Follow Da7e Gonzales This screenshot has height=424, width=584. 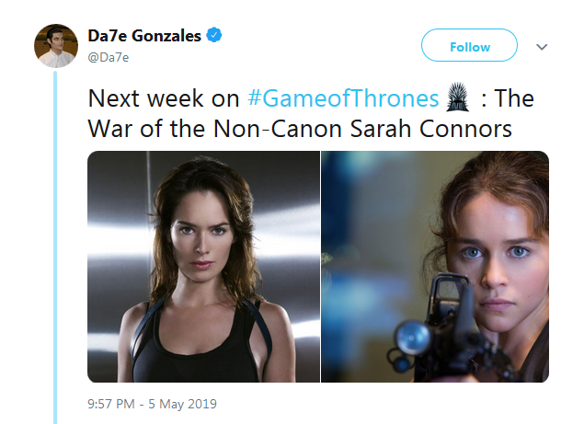click(469, 45)
